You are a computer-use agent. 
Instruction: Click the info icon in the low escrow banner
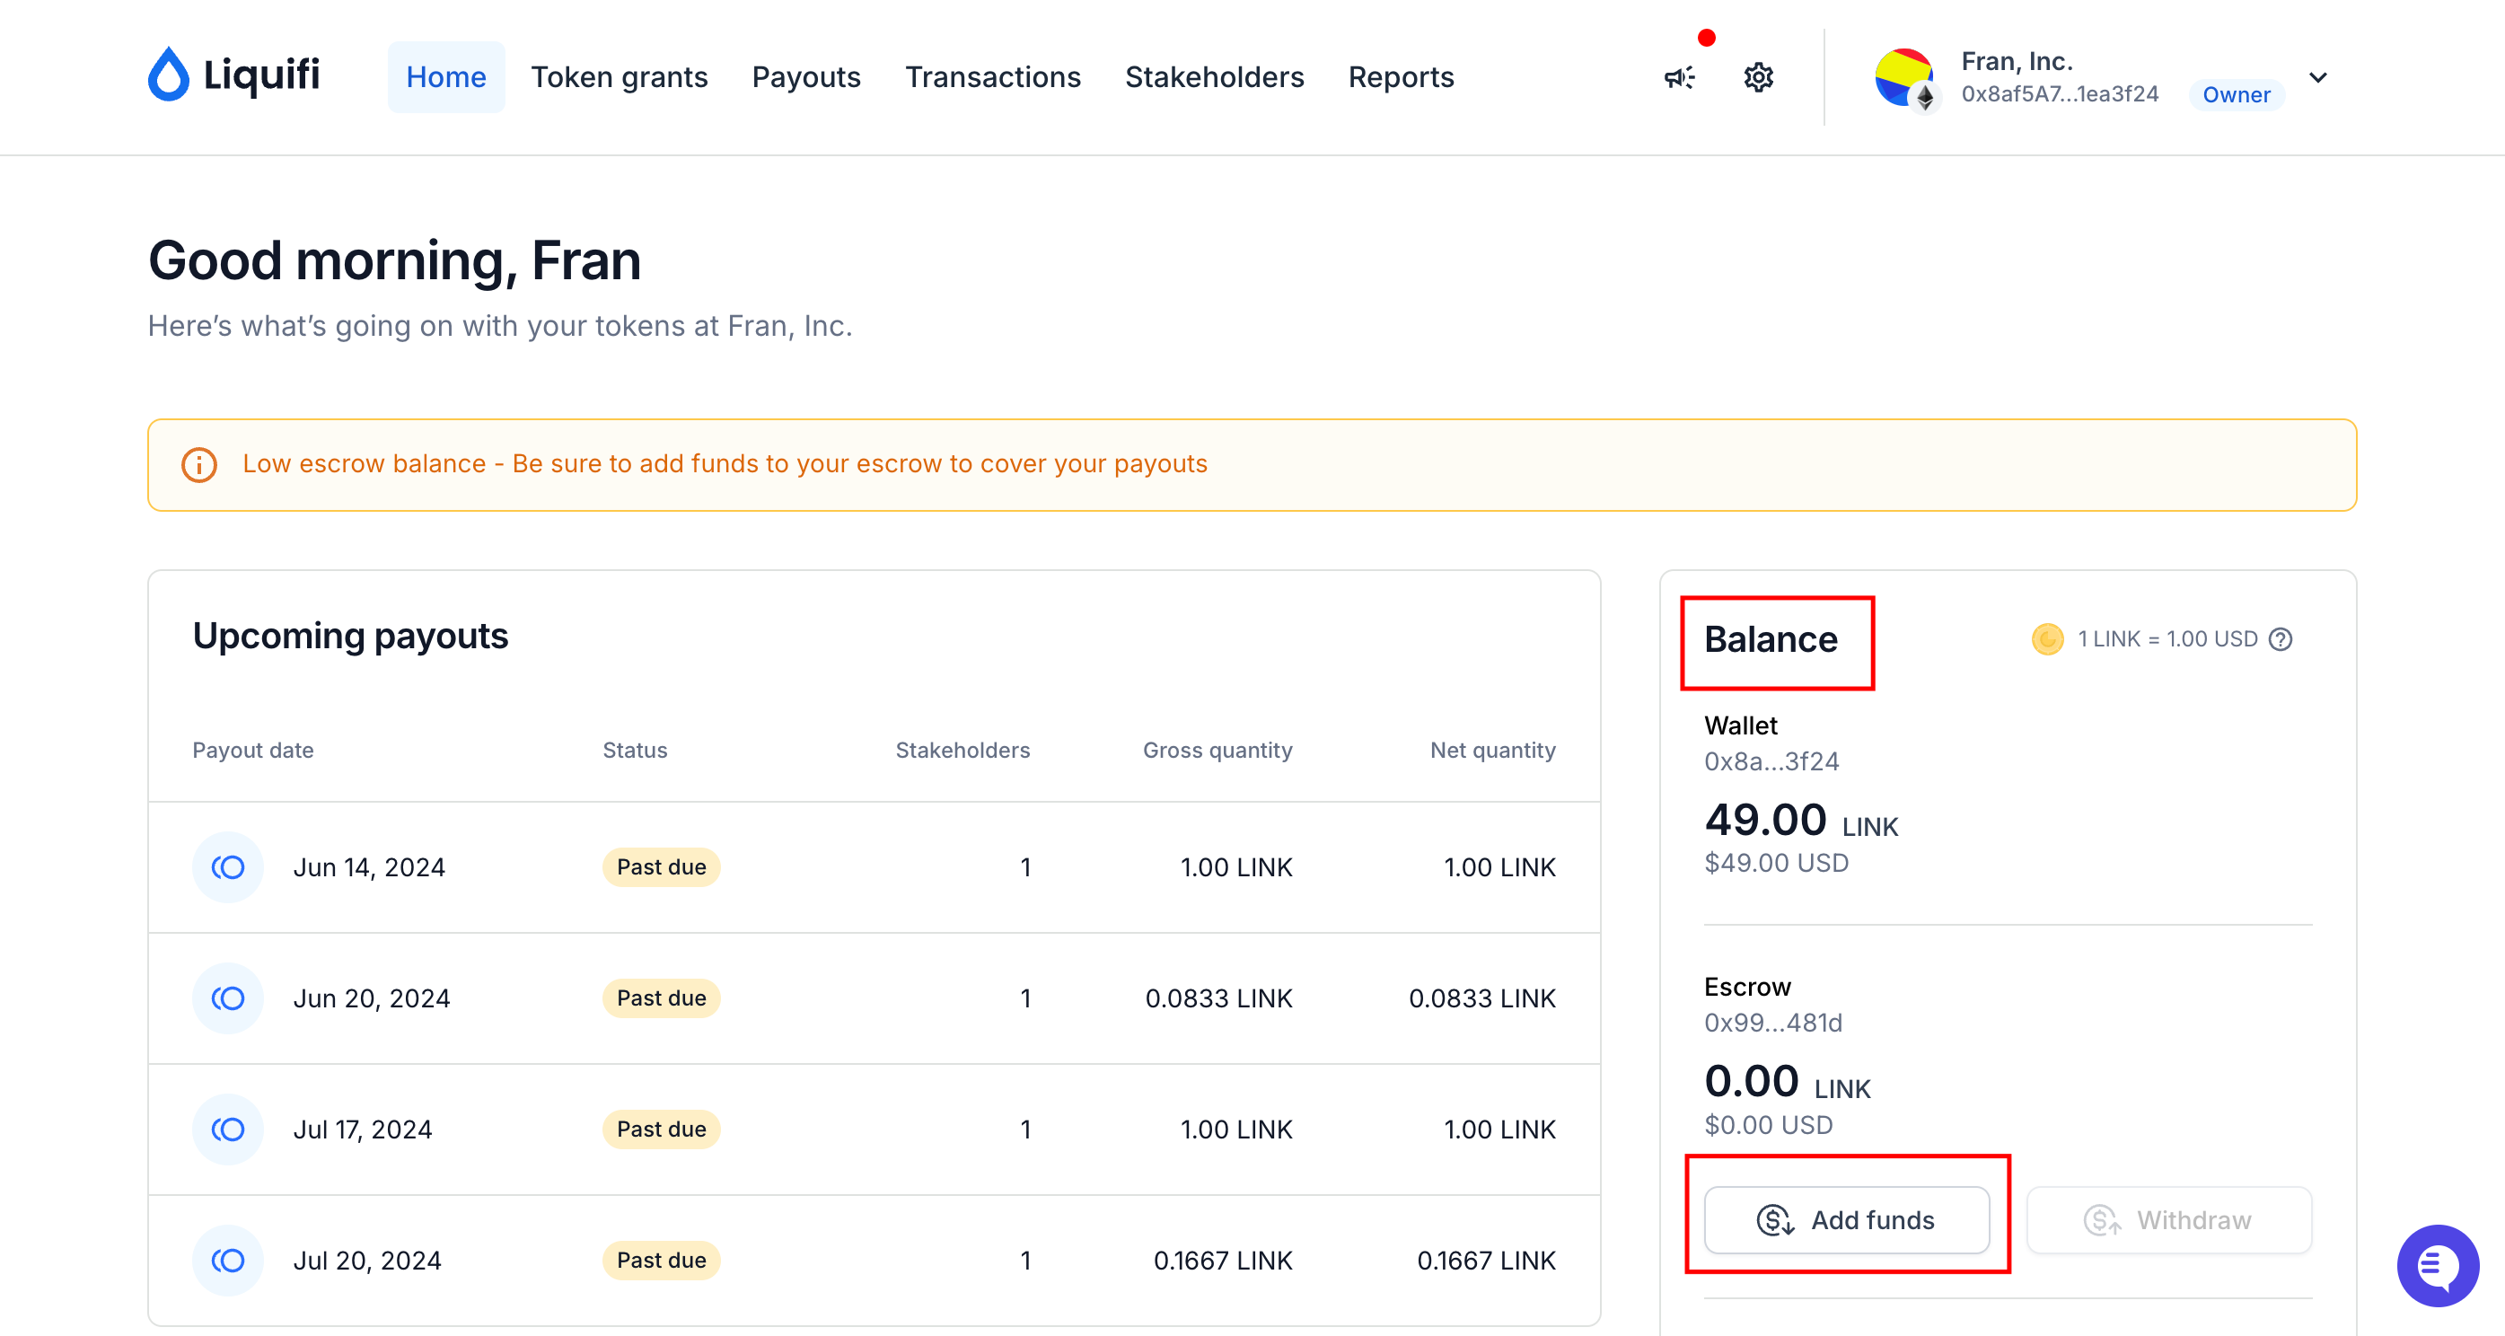(x=199, y=465)
